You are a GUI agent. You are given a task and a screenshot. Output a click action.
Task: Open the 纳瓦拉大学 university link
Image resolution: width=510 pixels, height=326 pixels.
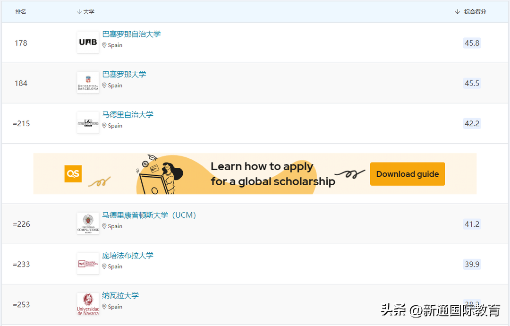point(120,295)
